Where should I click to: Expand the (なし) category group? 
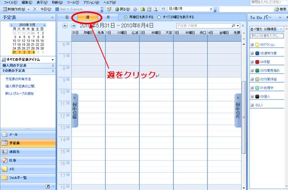252,105
